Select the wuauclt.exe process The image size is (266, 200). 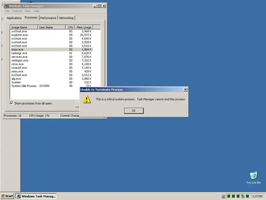pos(52,68)
